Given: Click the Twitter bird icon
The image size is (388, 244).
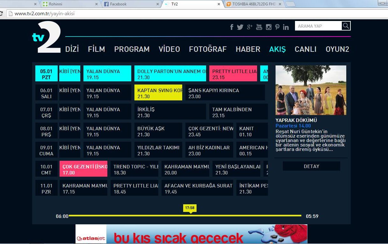Looking at the screenshot, I should coord(240,27).
